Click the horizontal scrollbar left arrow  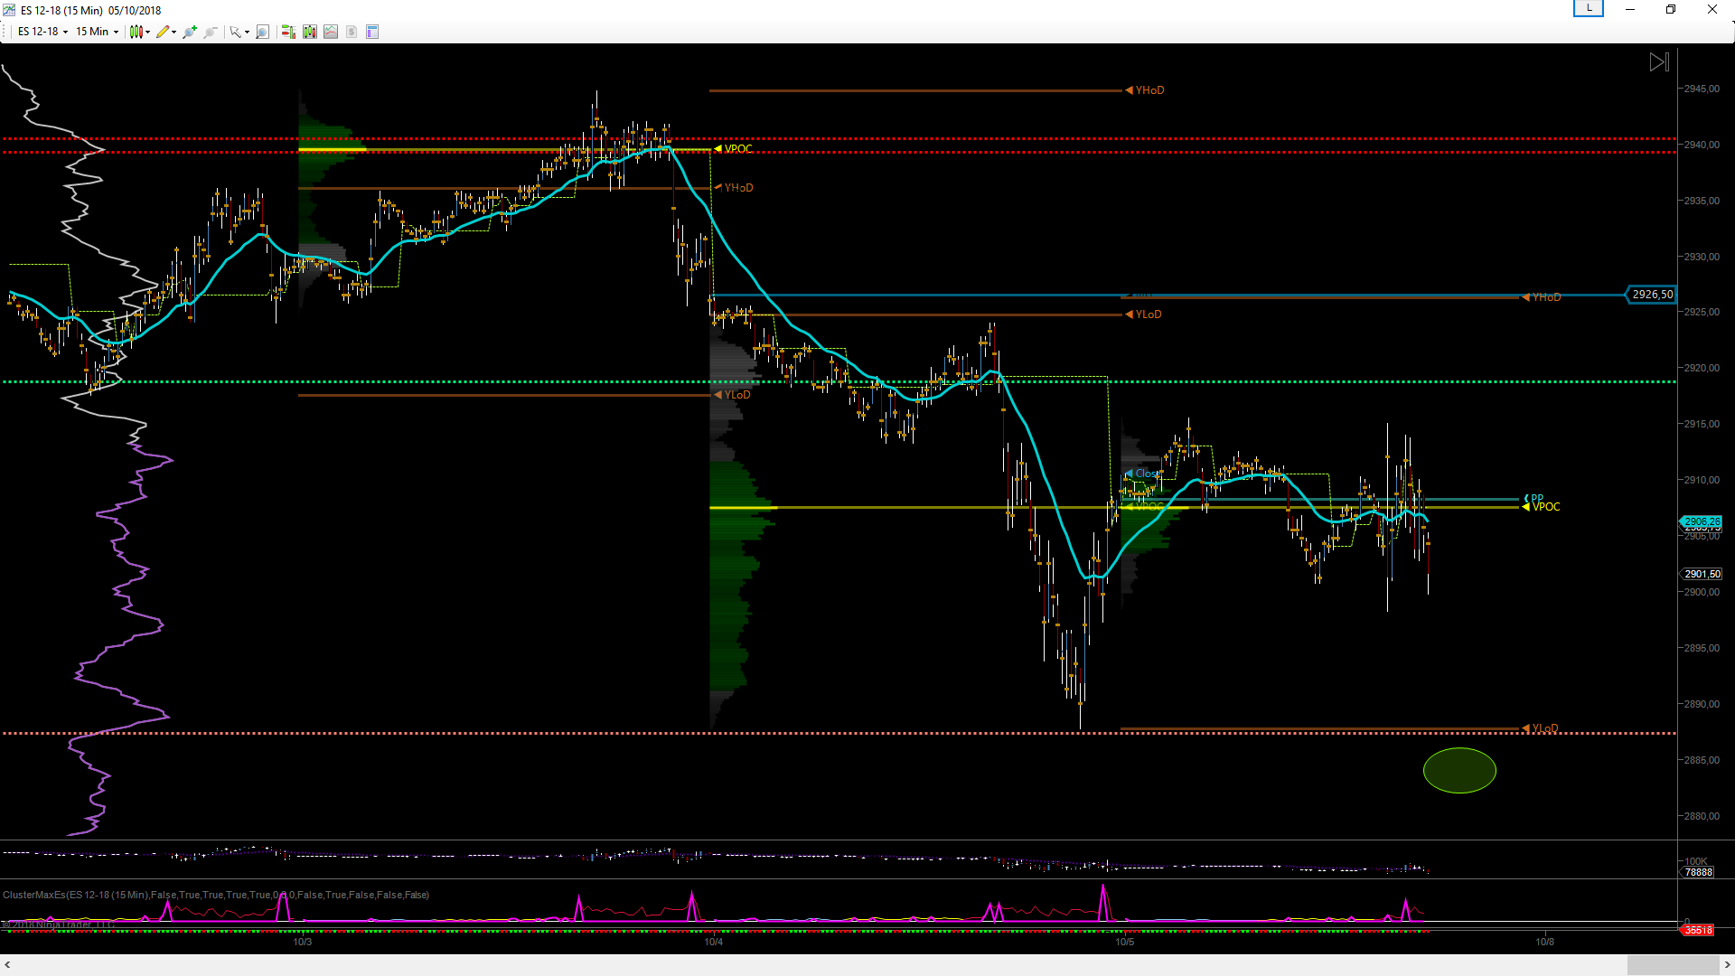pyautogui.click(x=7, y=965)
